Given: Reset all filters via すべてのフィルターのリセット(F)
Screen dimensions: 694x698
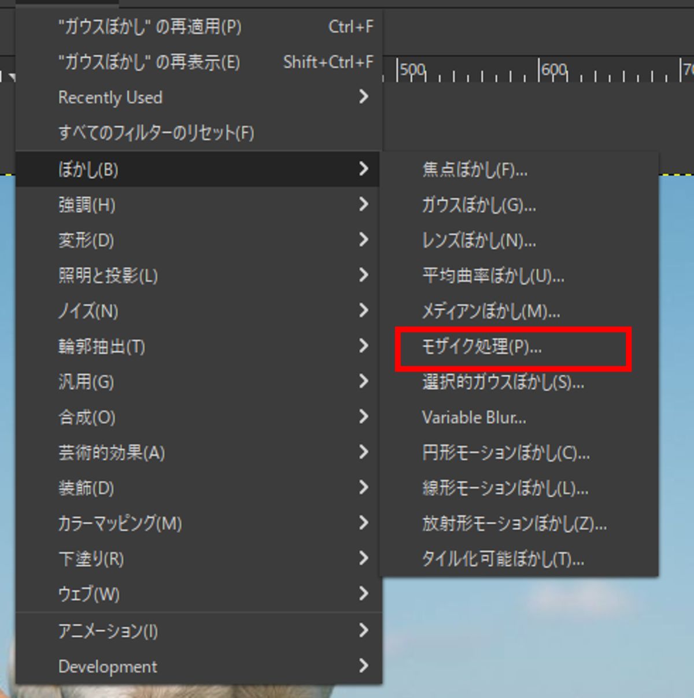Looking at the screenshot, I should tap(156, 133).
